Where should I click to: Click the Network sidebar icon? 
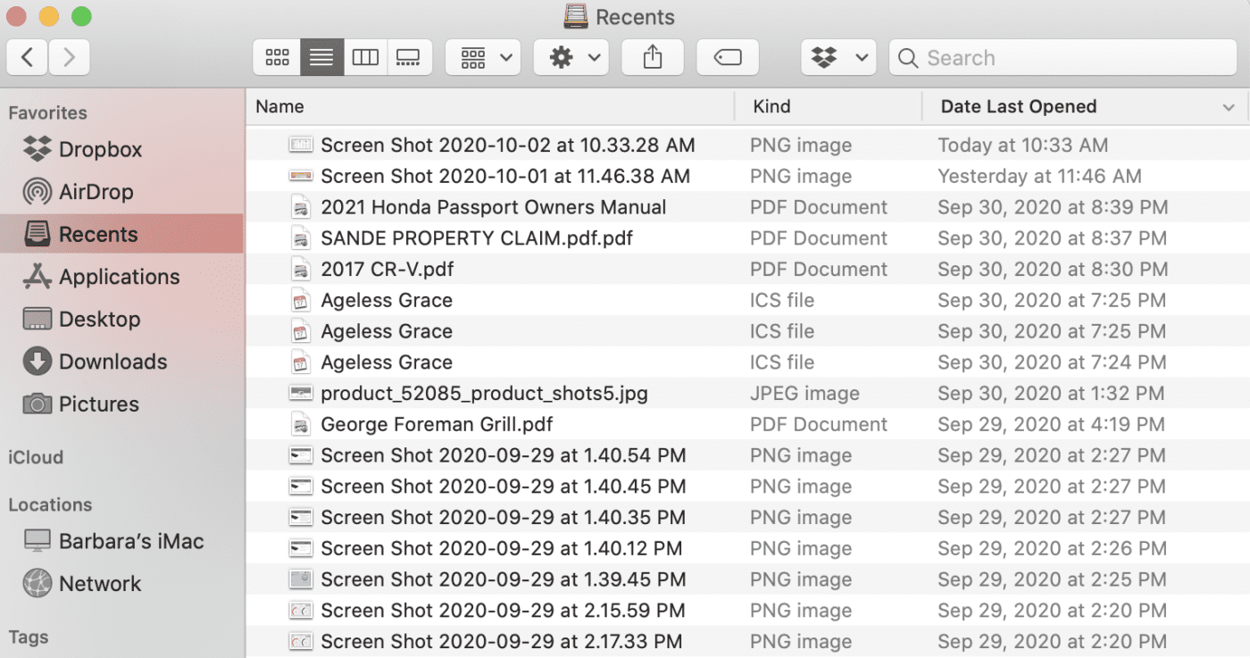pos(37,584)
